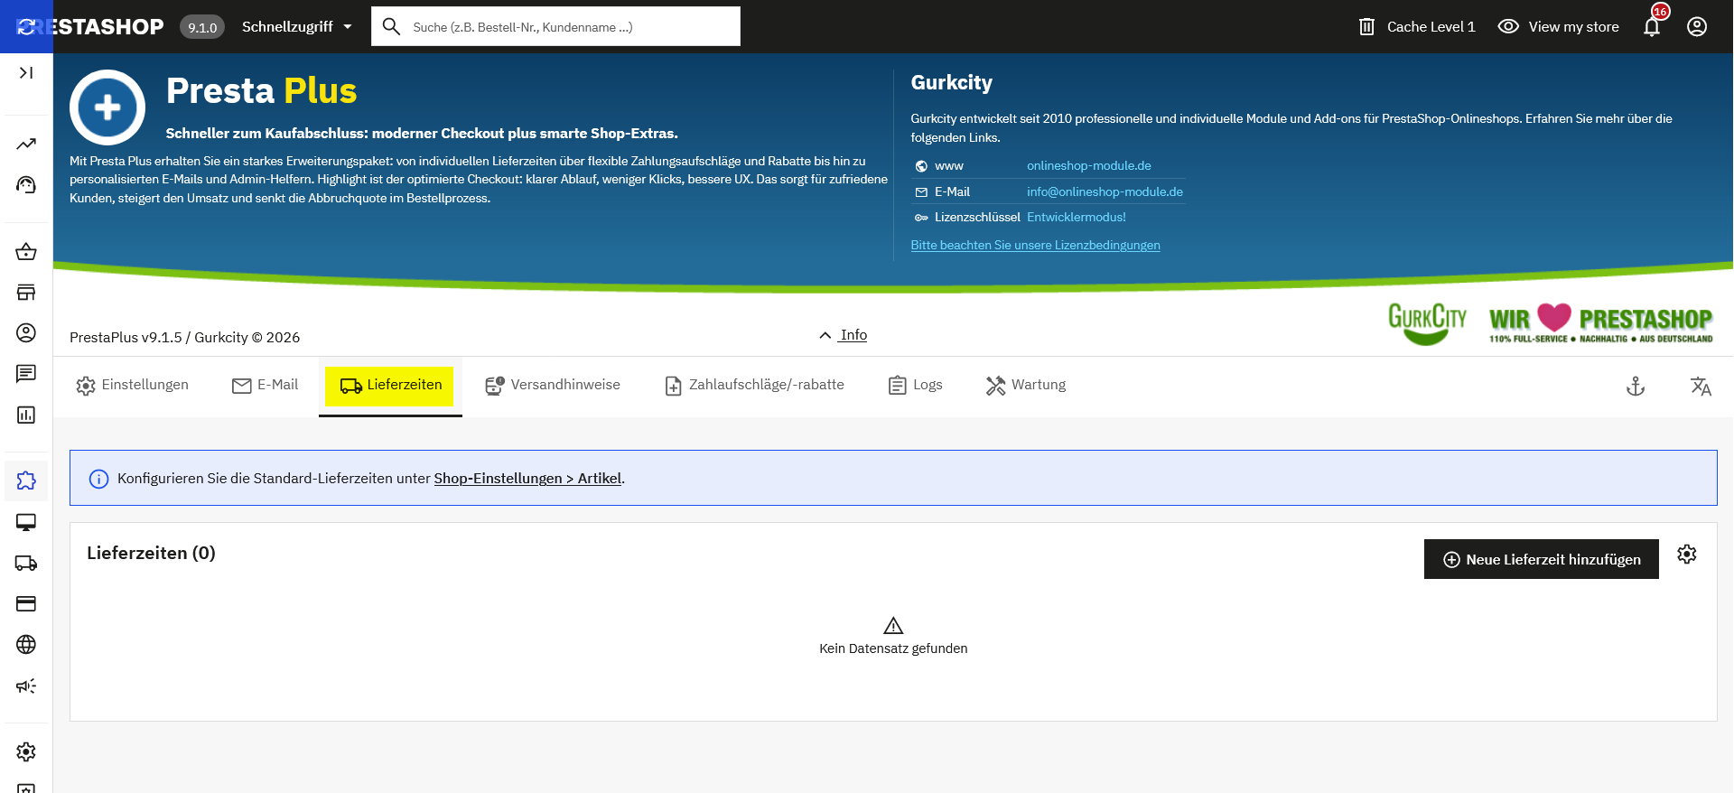Click the Kein Datensatz gefunden message
This screenshot has width=1734, height=793.
click(x=893, y=648)
